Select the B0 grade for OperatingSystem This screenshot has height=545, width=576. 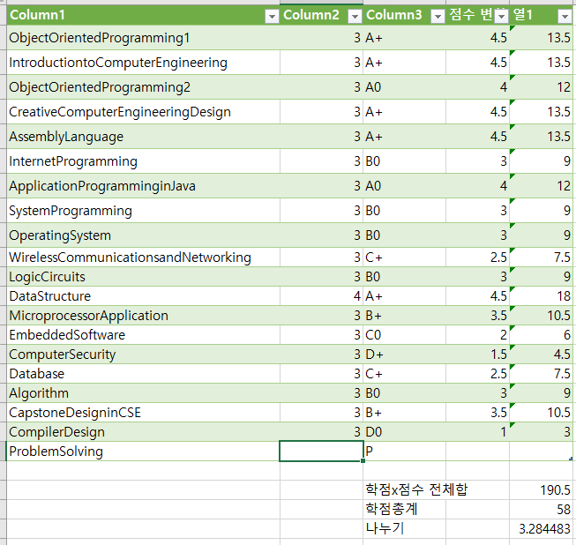405,235
